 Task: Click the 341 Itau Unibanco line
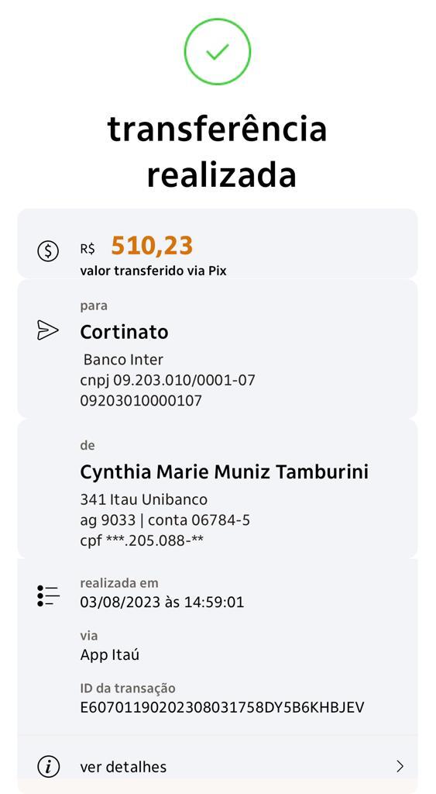[143, 500]
